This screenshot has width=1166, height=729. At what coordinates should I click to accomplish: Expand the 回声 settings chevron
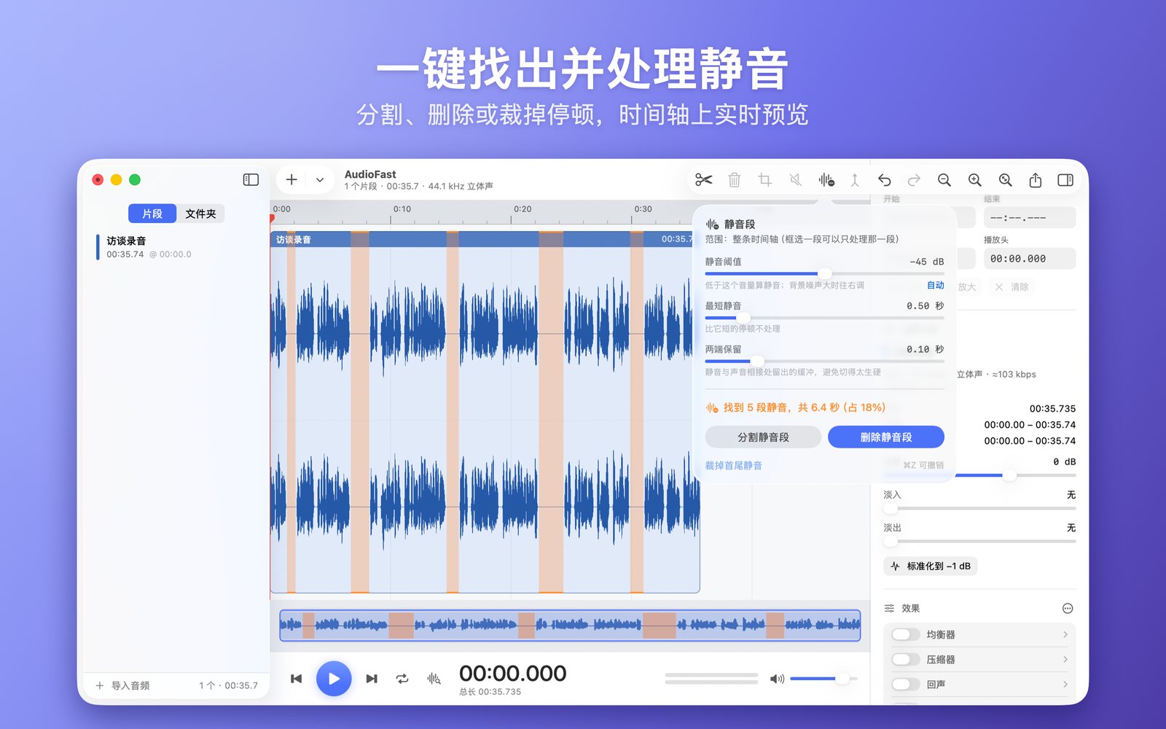[1065, 685]
